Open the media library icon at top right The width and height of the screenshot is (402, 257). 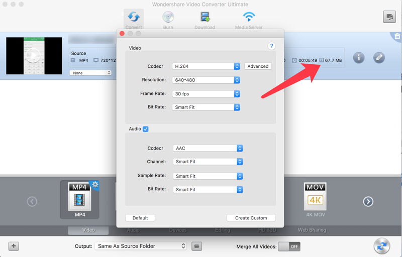tap(389, 17)
